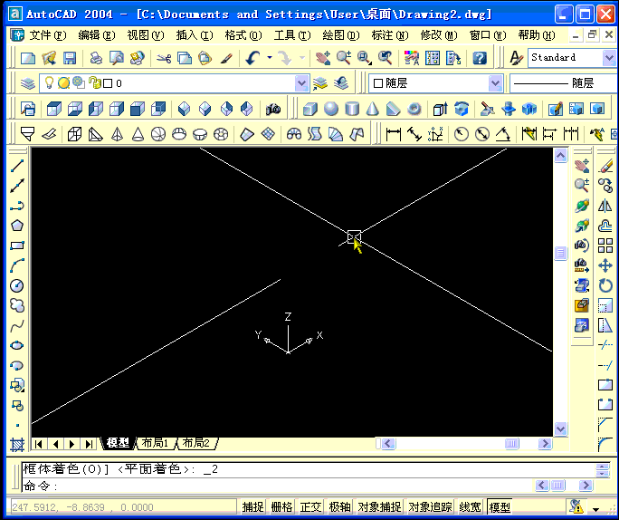Select the Ellipse draw tool
The height and width of the screenshot is (520, 619).
[17, 345]
